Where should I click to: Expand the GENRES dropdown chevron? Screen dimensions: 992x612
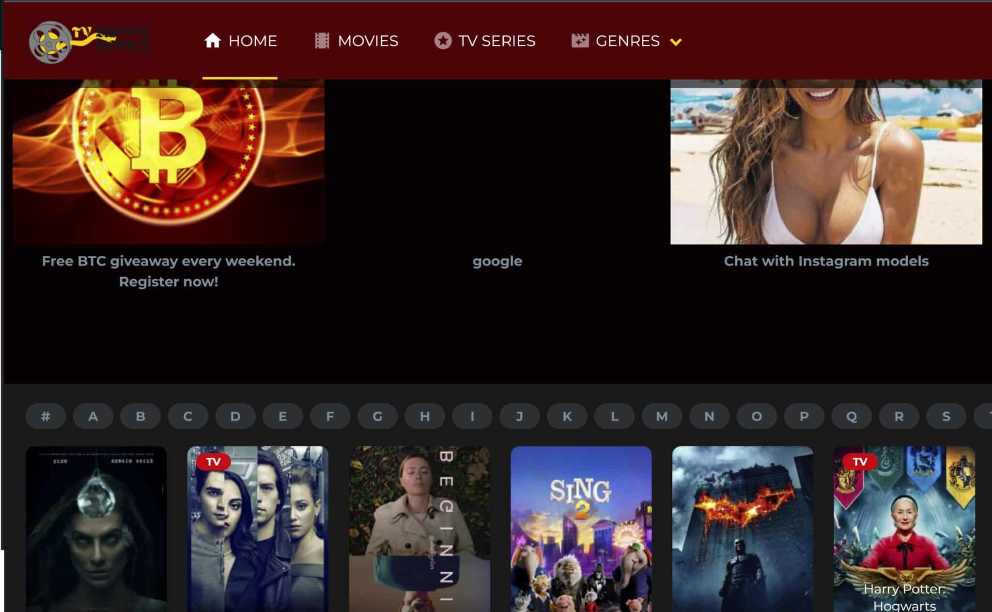[x=676, y=42]
